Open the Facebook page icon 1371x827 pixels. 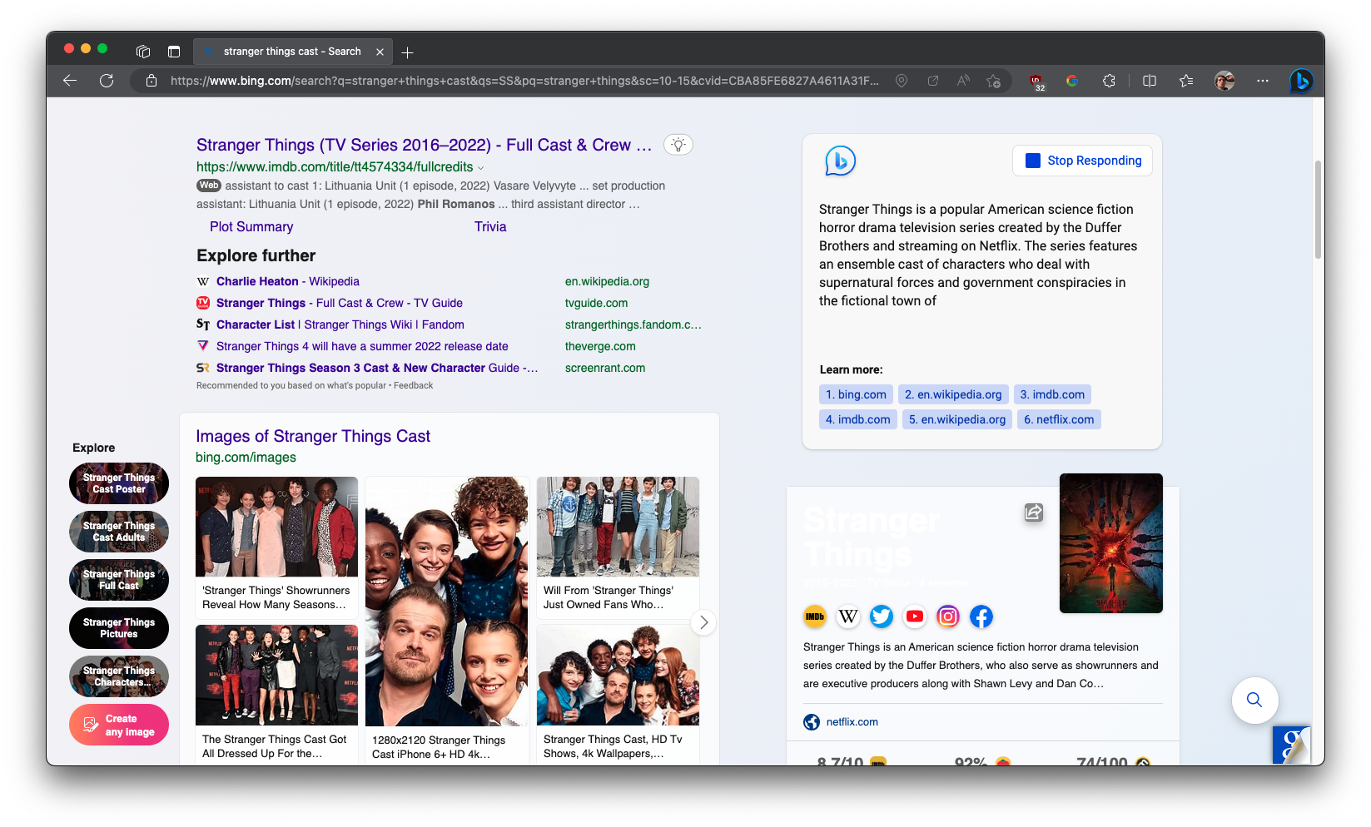[981, 617]
